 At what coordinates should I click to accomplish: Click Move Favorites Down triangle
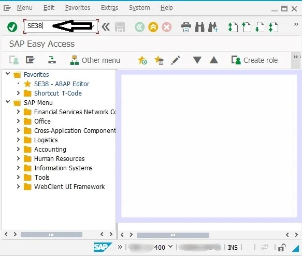click(197, 60)
